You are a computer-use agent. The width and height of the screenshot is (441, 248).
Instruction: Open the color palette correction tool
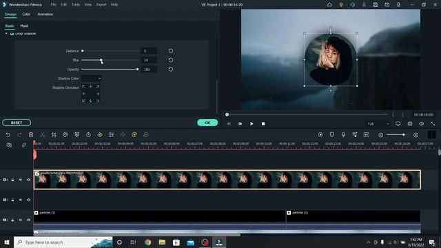pyautogui.click(x=65, y=135)
